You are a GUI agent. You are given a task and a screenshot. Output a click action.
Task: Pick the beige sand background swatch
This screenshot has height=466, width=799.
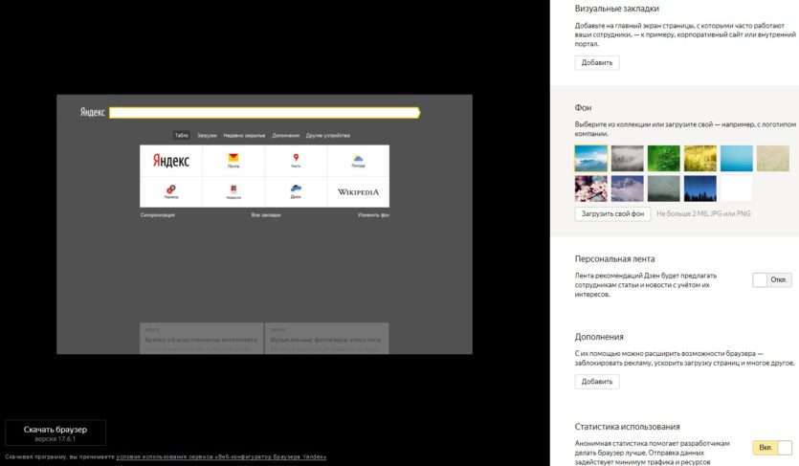773,159
